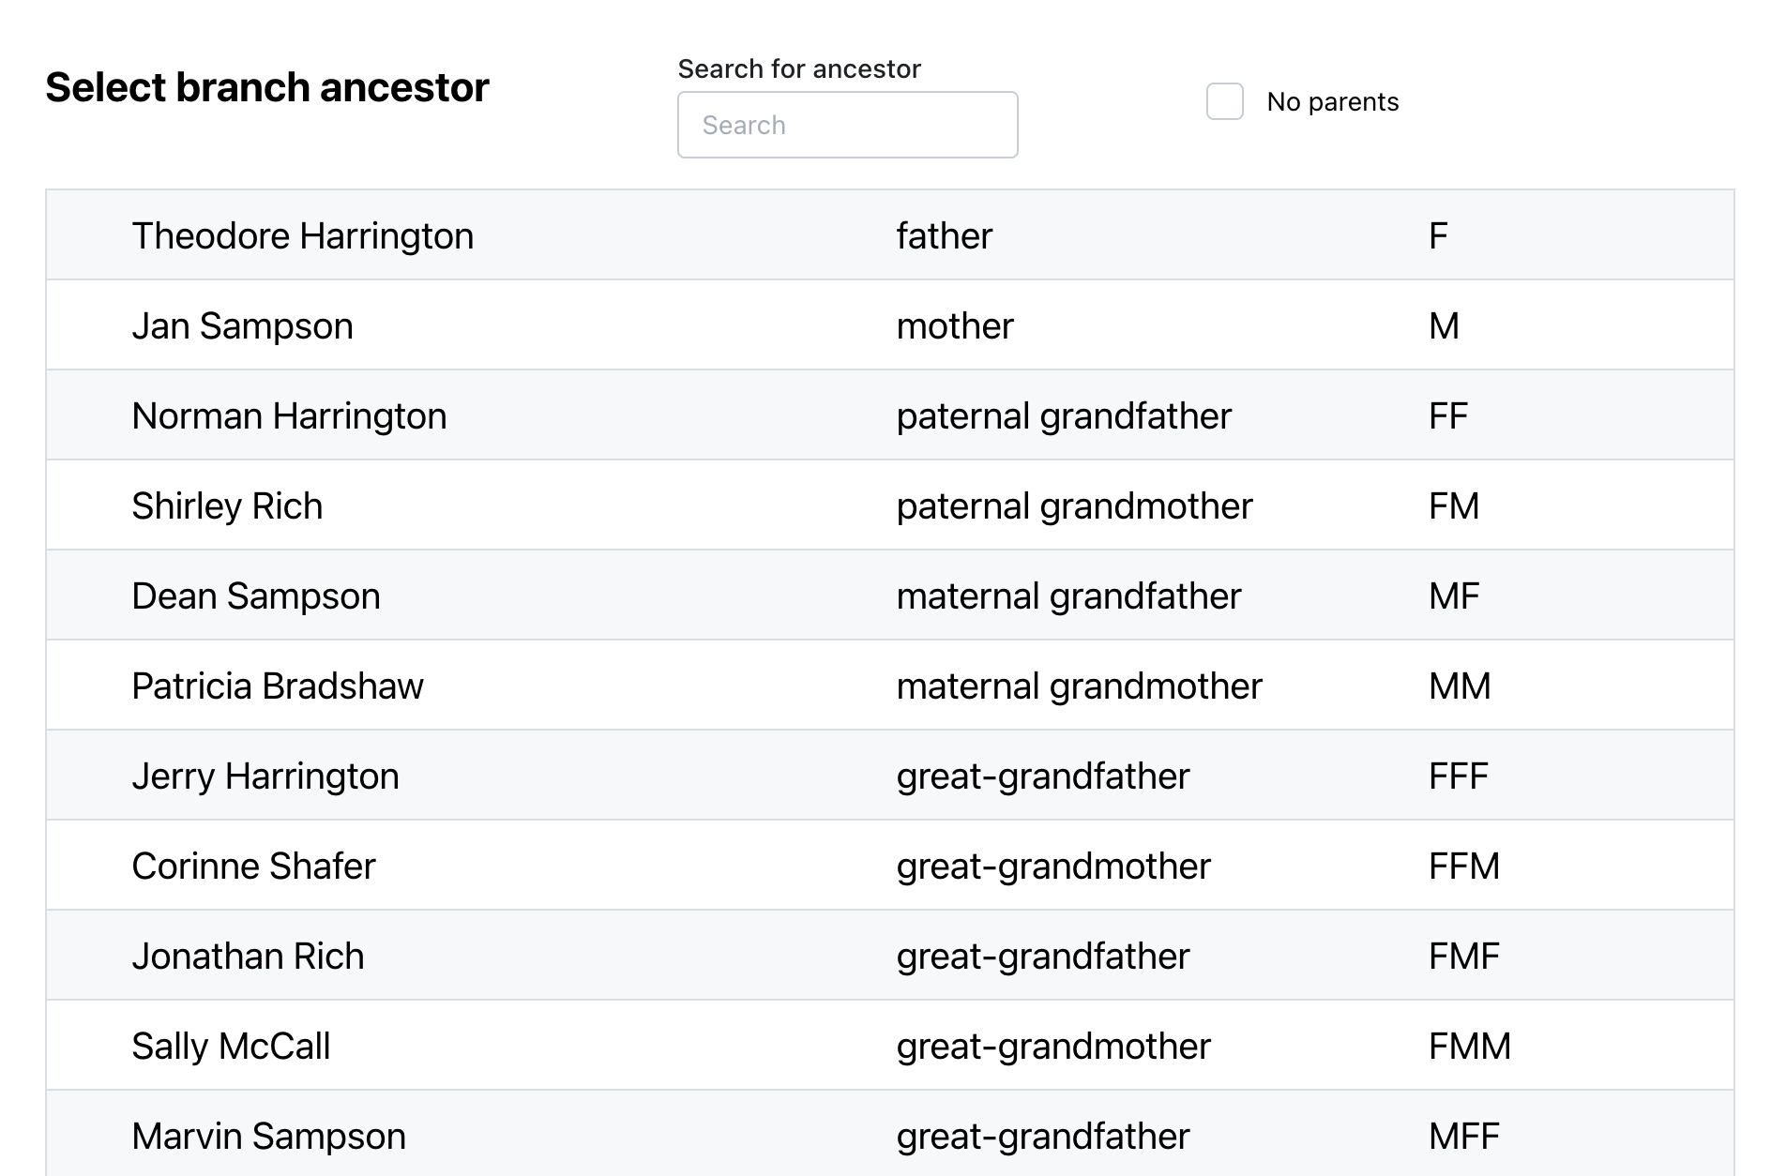Click the FFM code for Corinne Shafer

(1463, 867)
